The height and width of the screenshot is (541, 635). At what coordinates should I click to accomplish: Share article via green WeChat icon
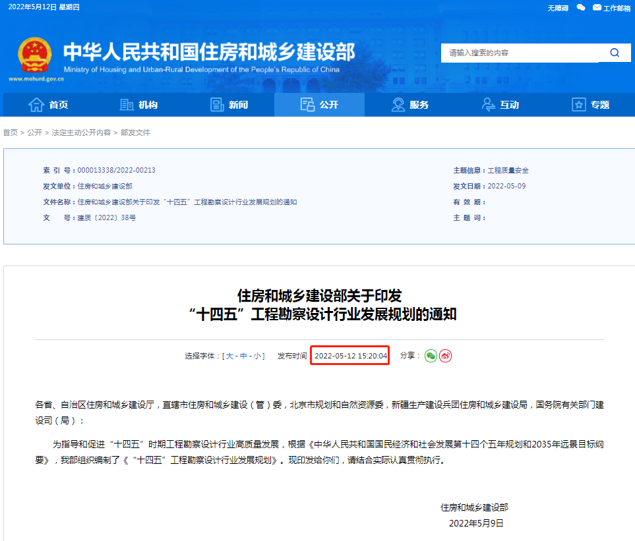(x=431, y=356)
